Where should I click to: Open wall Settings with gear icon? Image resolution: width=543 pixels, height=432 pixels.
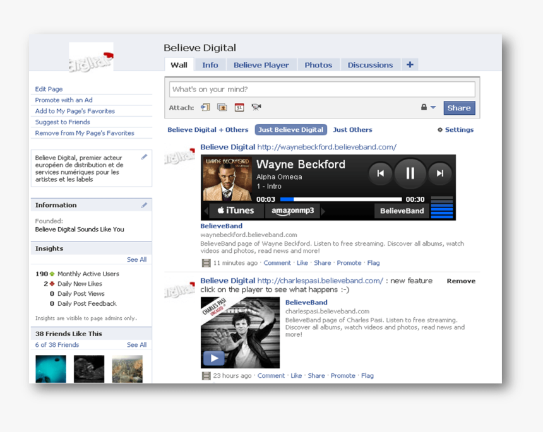tap(455, 130)
